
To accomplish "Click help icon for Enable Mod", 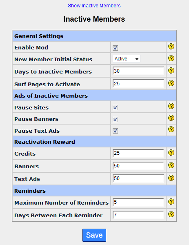I will (x=171, y=47).
